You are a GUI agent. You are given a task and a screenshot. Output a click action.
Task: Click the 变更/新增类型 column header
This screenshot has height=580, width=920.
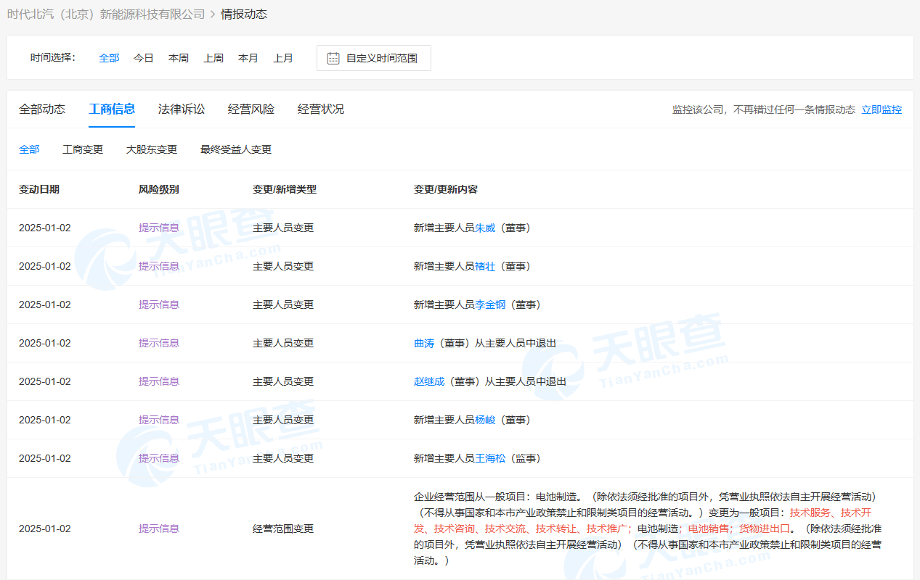pyautogui.click(x=285, y=189)
